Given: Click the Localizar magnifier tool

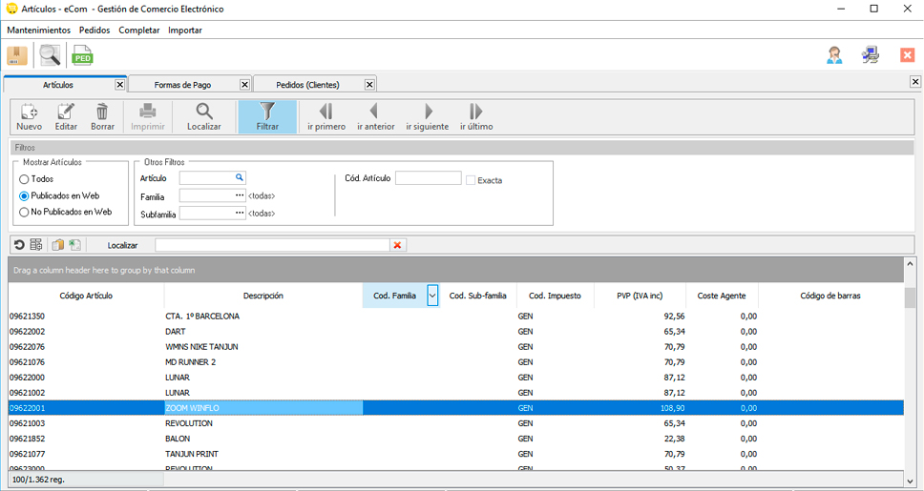Looking at the screenshot, I should coord(204,117).
